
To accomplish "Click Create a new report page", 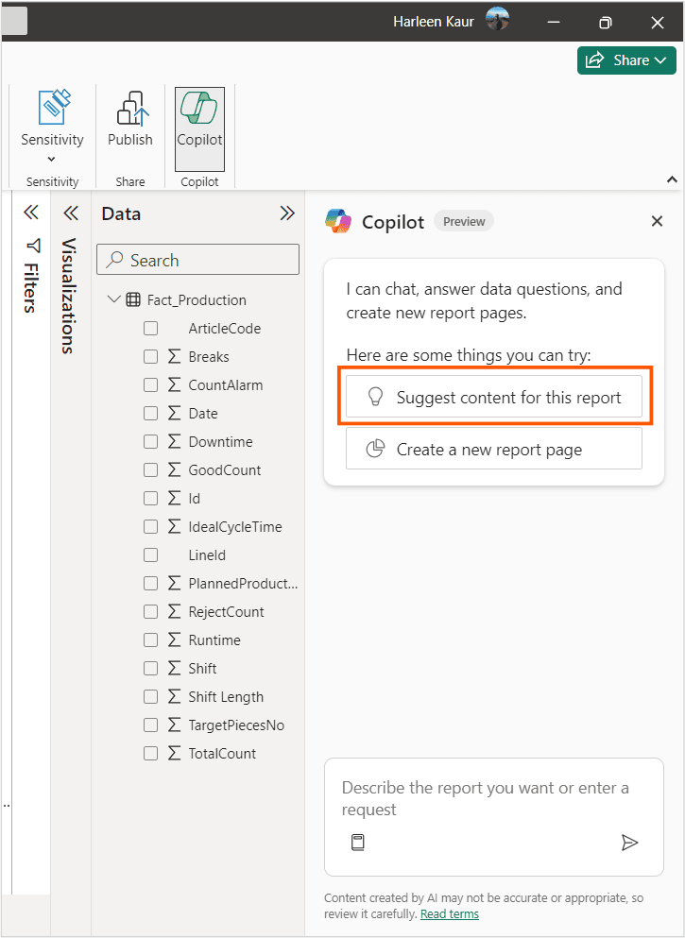I will 494,450.
